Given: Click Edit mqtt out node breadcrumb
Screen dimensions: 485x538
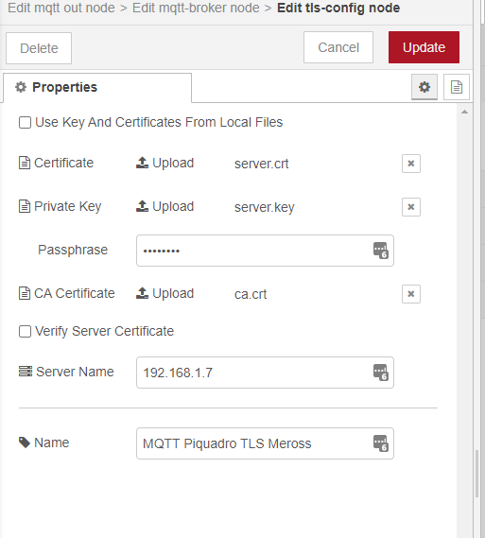Looking at the screenshot, I should (61, 8).
